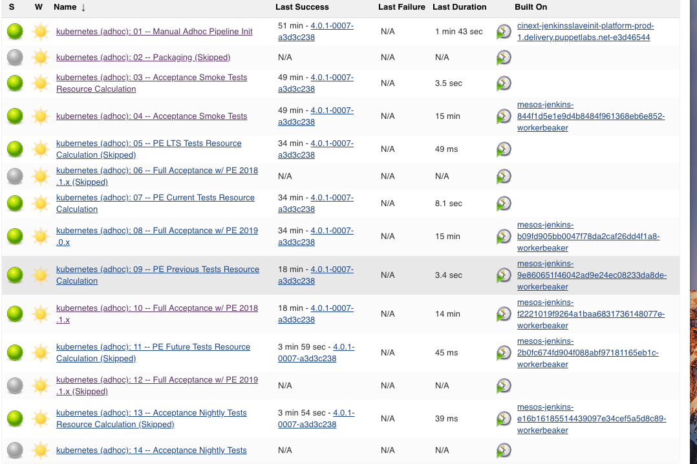Open job 04 Acceptance Smoke Tests
The image size is (697, 464).
151,116
